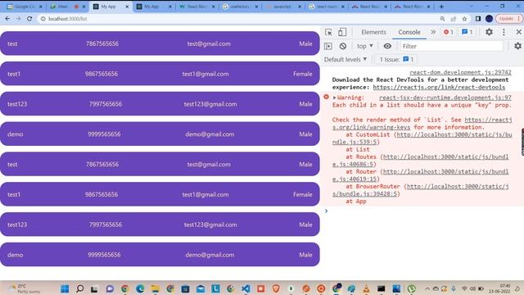This screenshot has width=524, height=295.
Task: Close the active My App tab
Action: pos(127,7)
